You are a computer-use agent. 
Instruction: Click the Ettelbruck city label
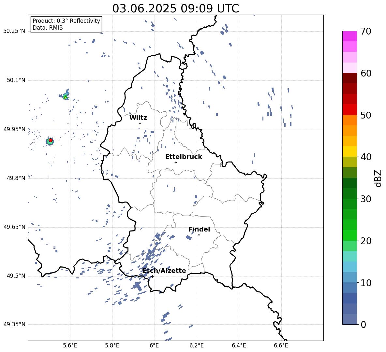[184, 157]
